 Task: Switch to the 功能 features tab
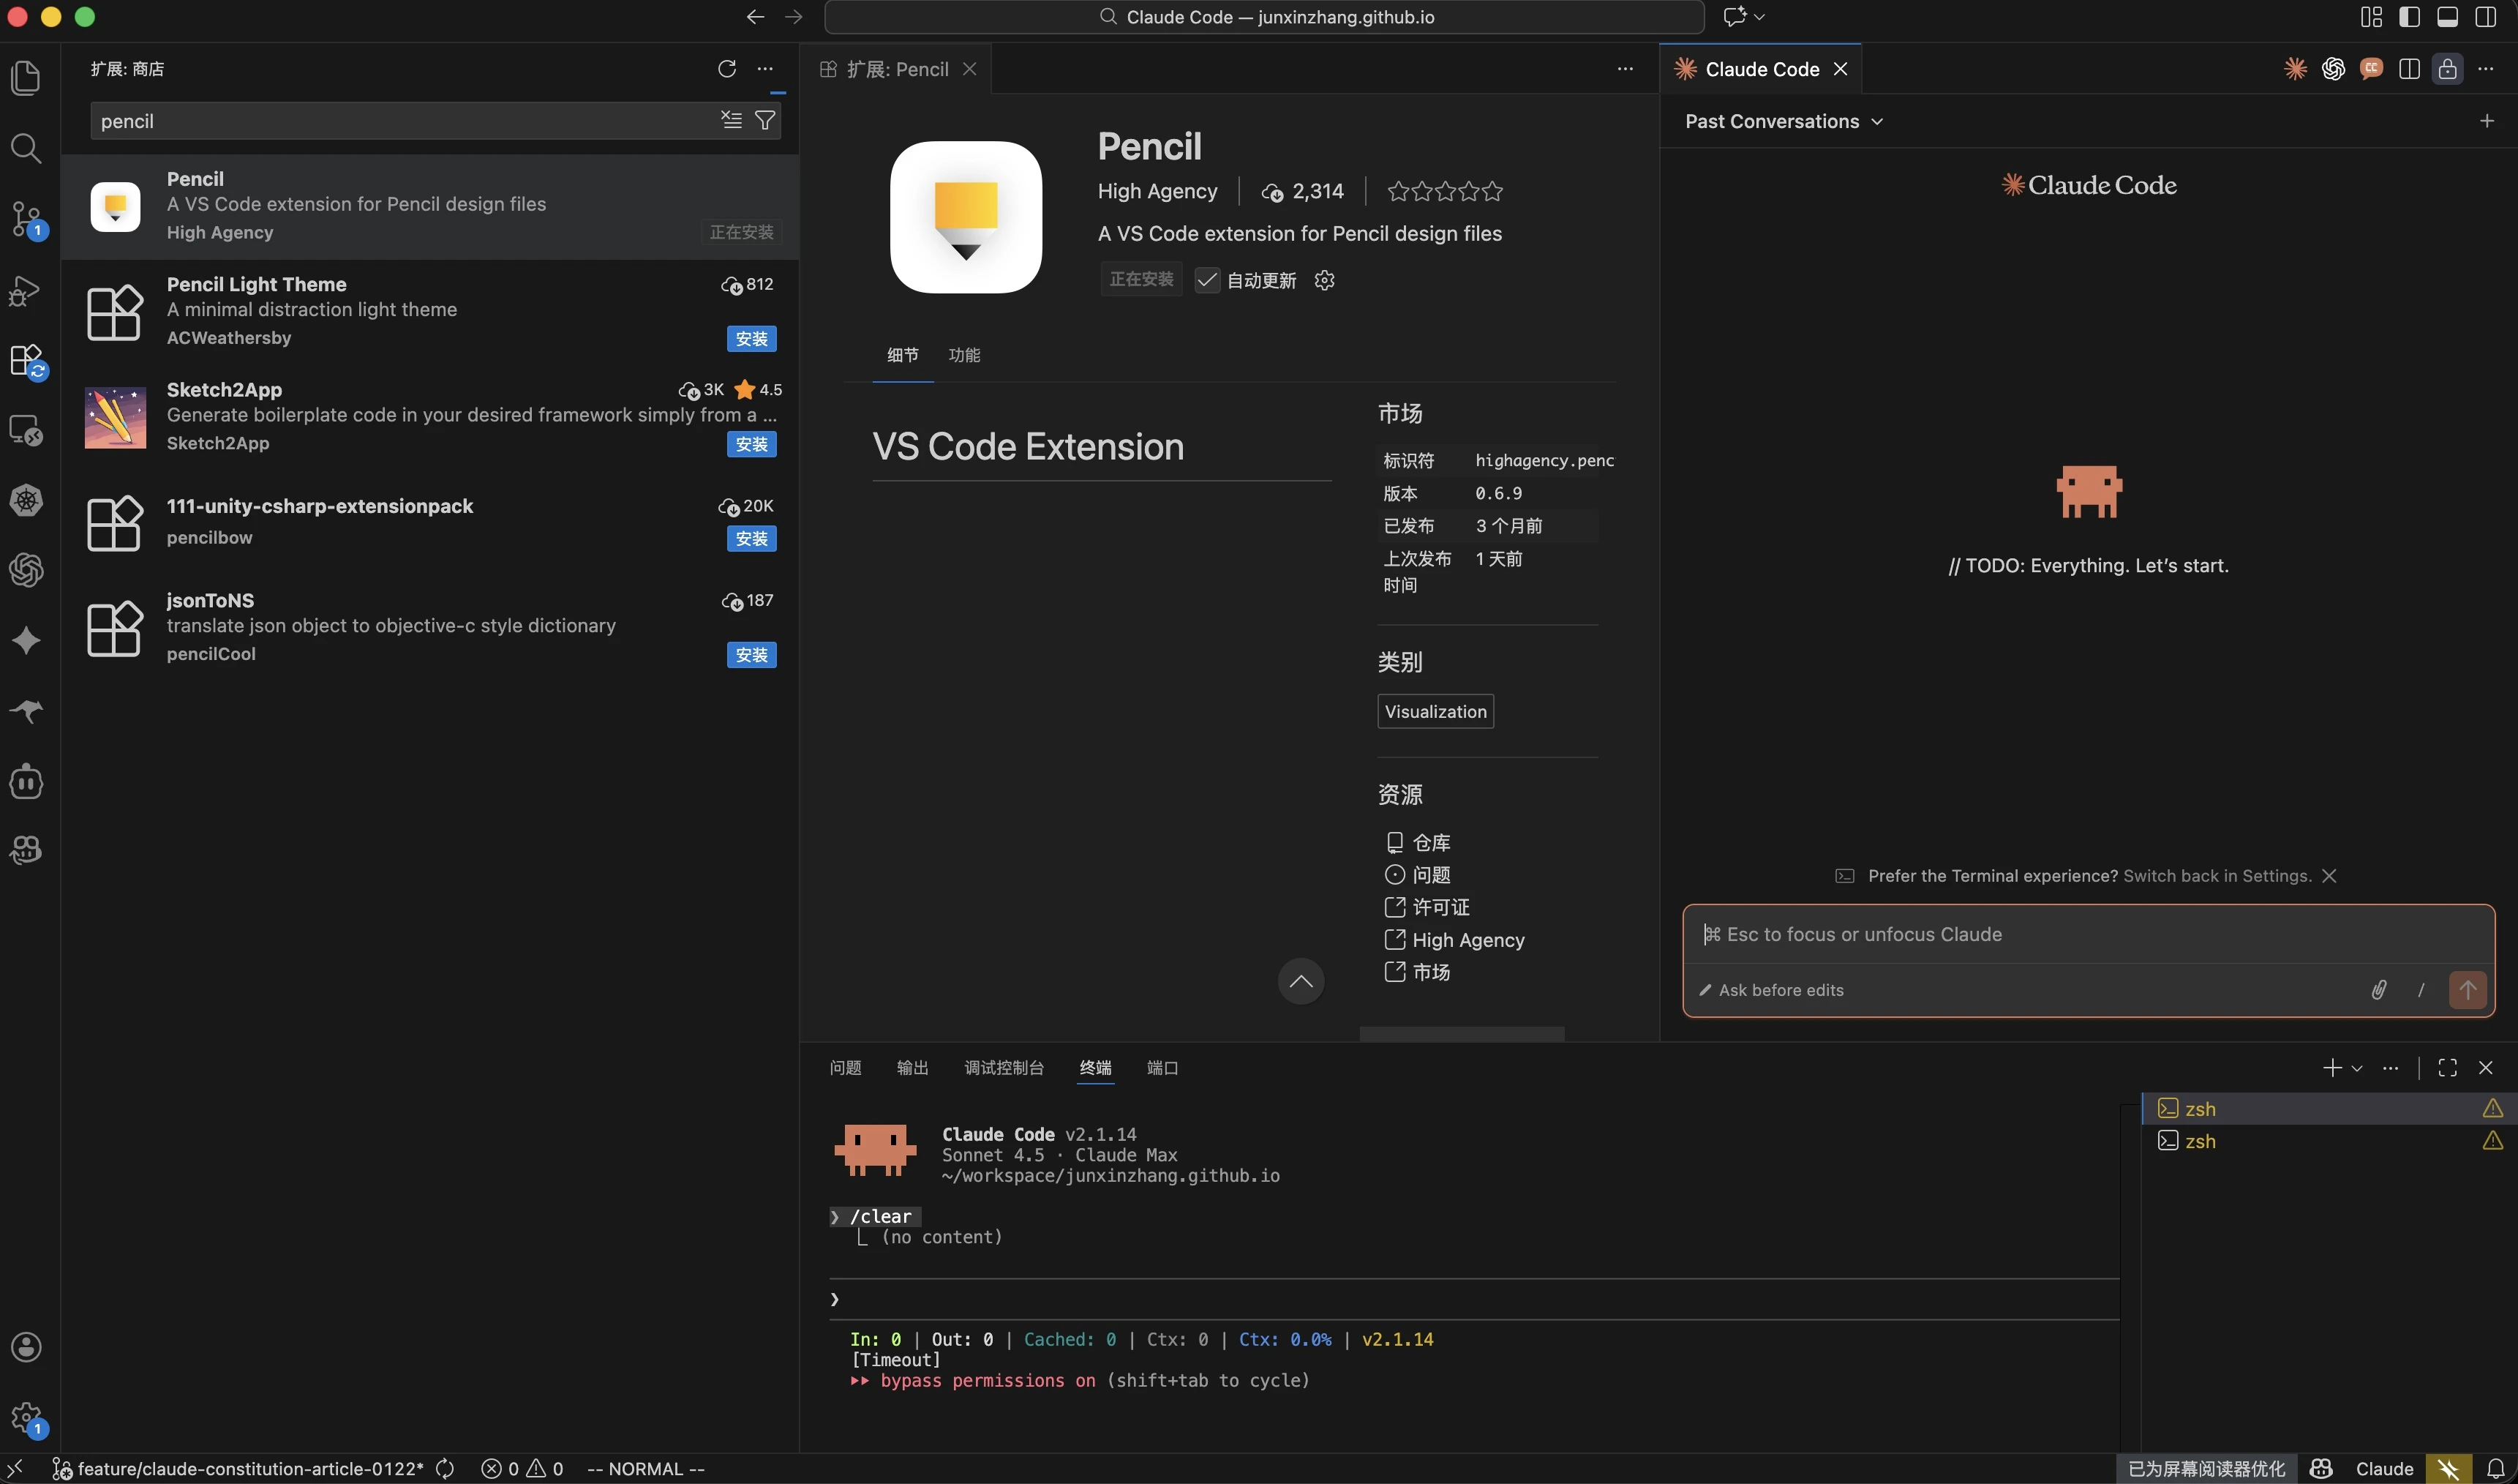pyautogui.click(x=963, y=355)
